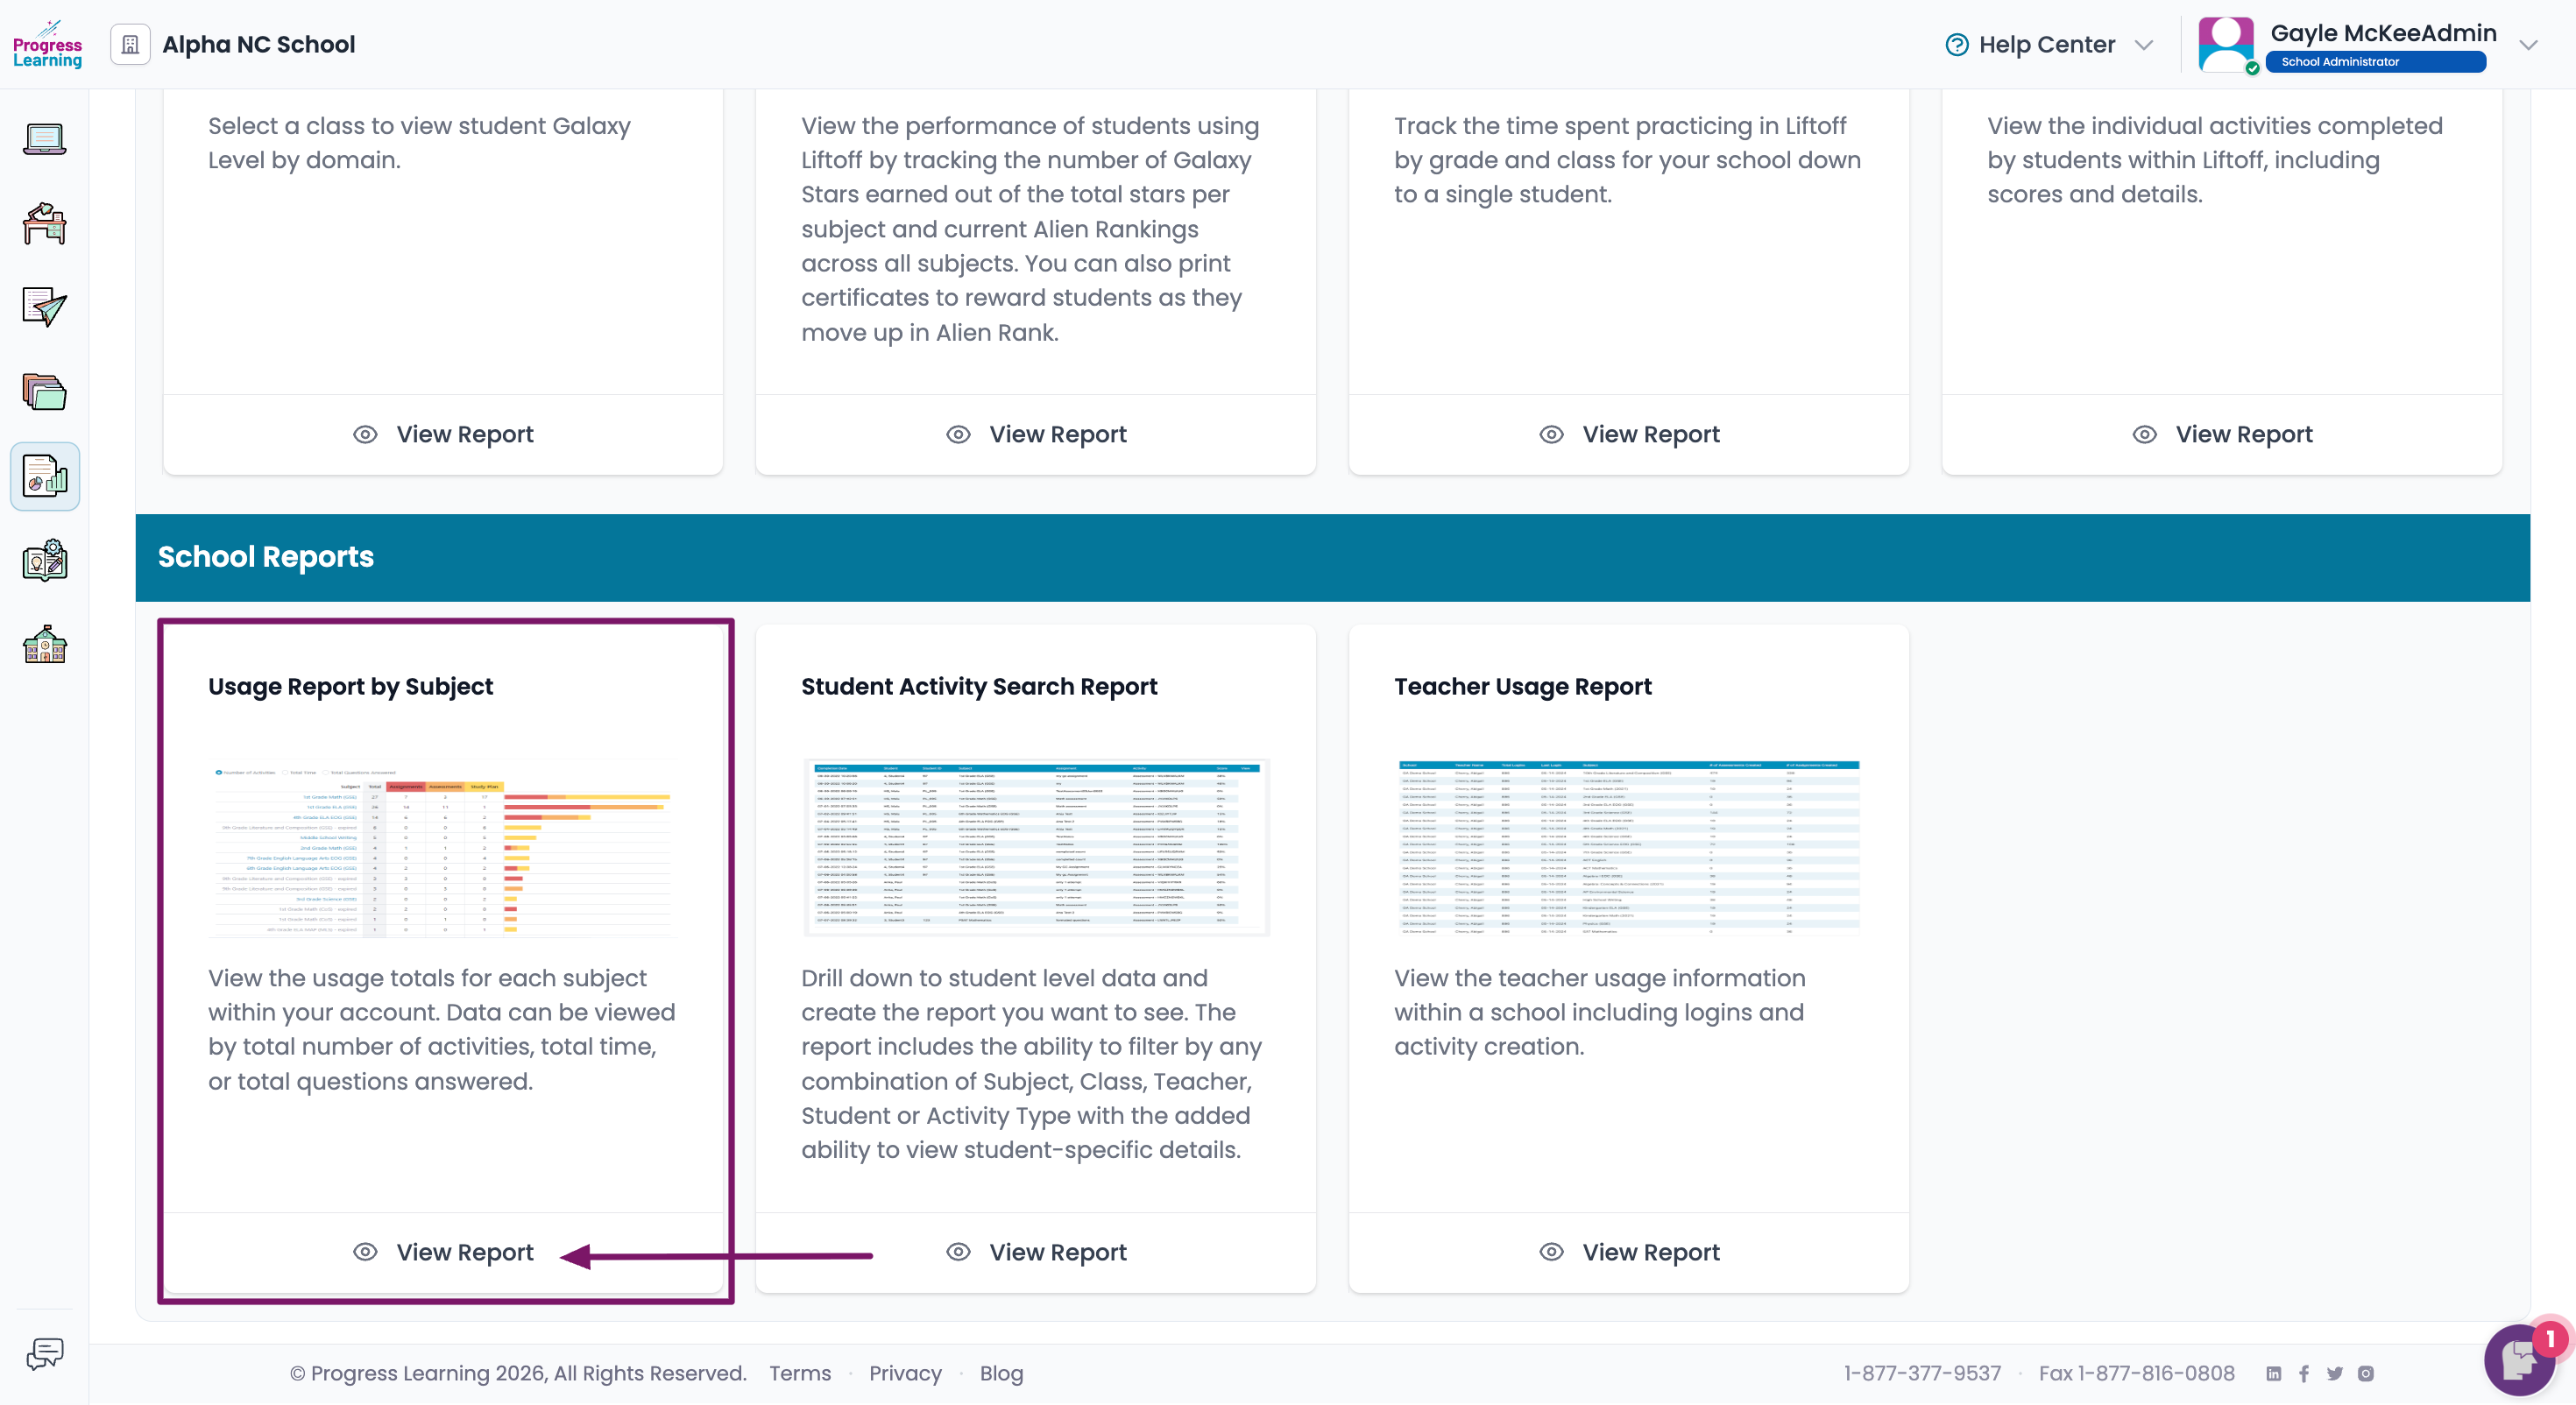Open the clipboard lightbulb icon in the sidebar
Image resolution: width=2576 pixels, height=1405 pixels.
[45, 560]
